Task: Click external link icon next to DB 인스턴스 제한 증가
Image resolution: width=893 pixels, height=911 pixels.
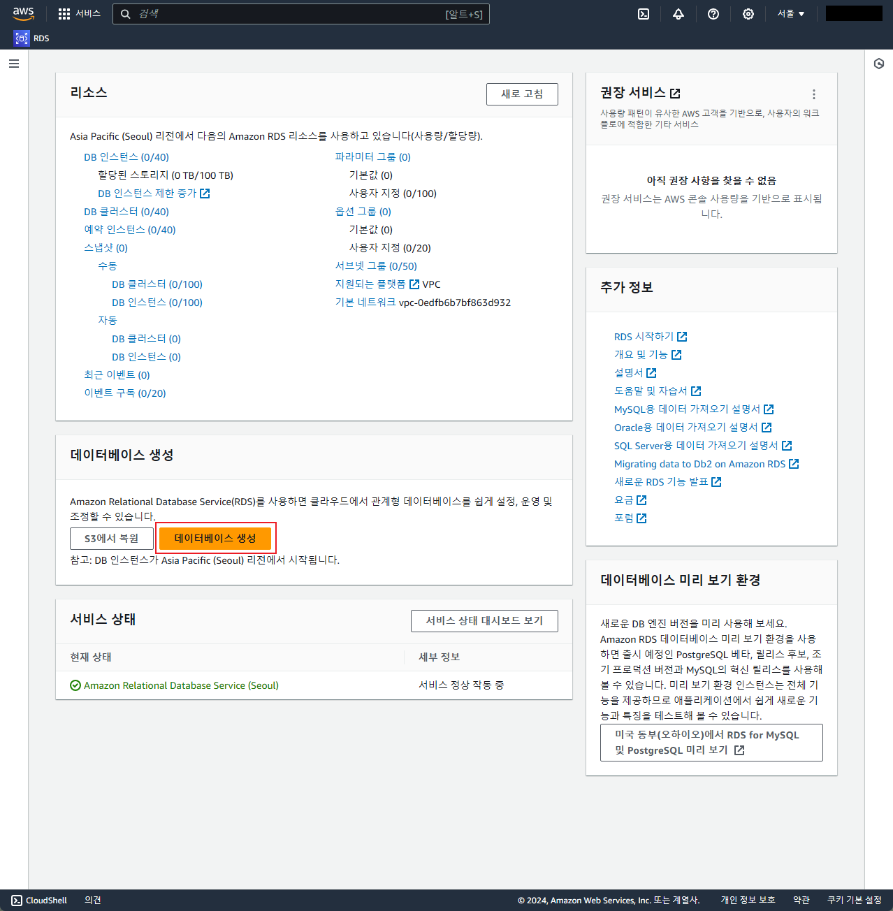Action: click(205, 194)
